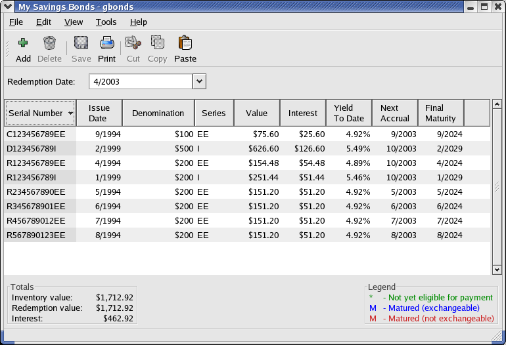This screenshot has width=506, height=345.
Task: Click the 'Not yet eligible for payment' legend entry
Action: [x=431, y=297]
